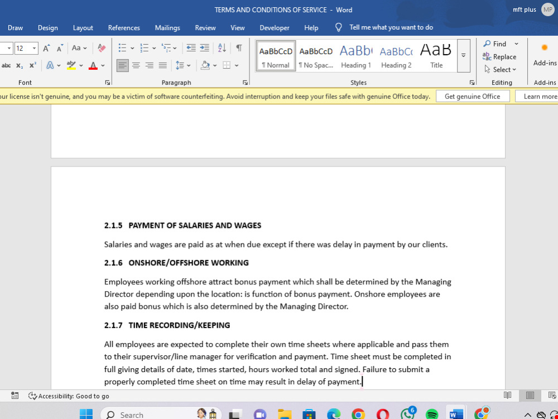The height and width of the screenshot is (419, 558).
Task: Expand highlight color dropdown arrow
Action: click(81, 65)
